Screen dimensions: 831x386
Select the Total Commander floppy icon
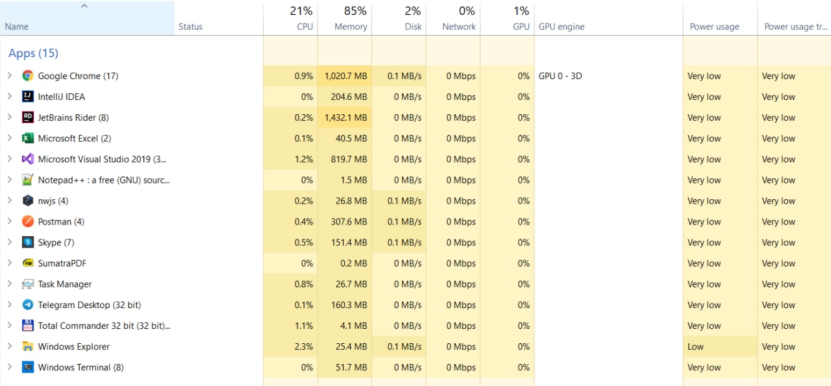pos(27,326)
